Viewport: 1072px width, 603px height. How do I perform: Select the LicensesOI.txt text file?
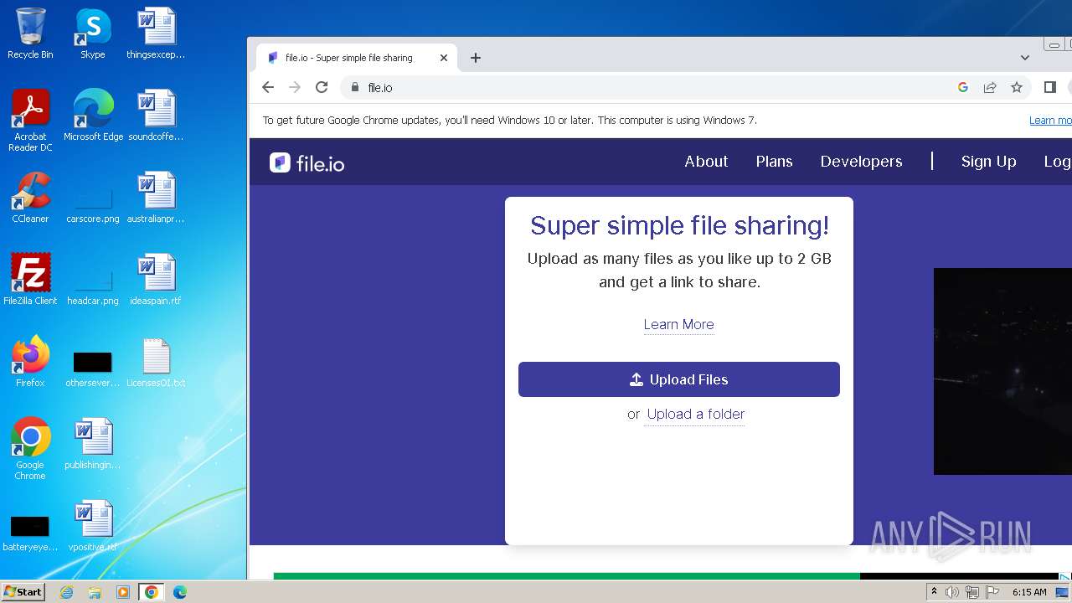click(x=156, y=362)
